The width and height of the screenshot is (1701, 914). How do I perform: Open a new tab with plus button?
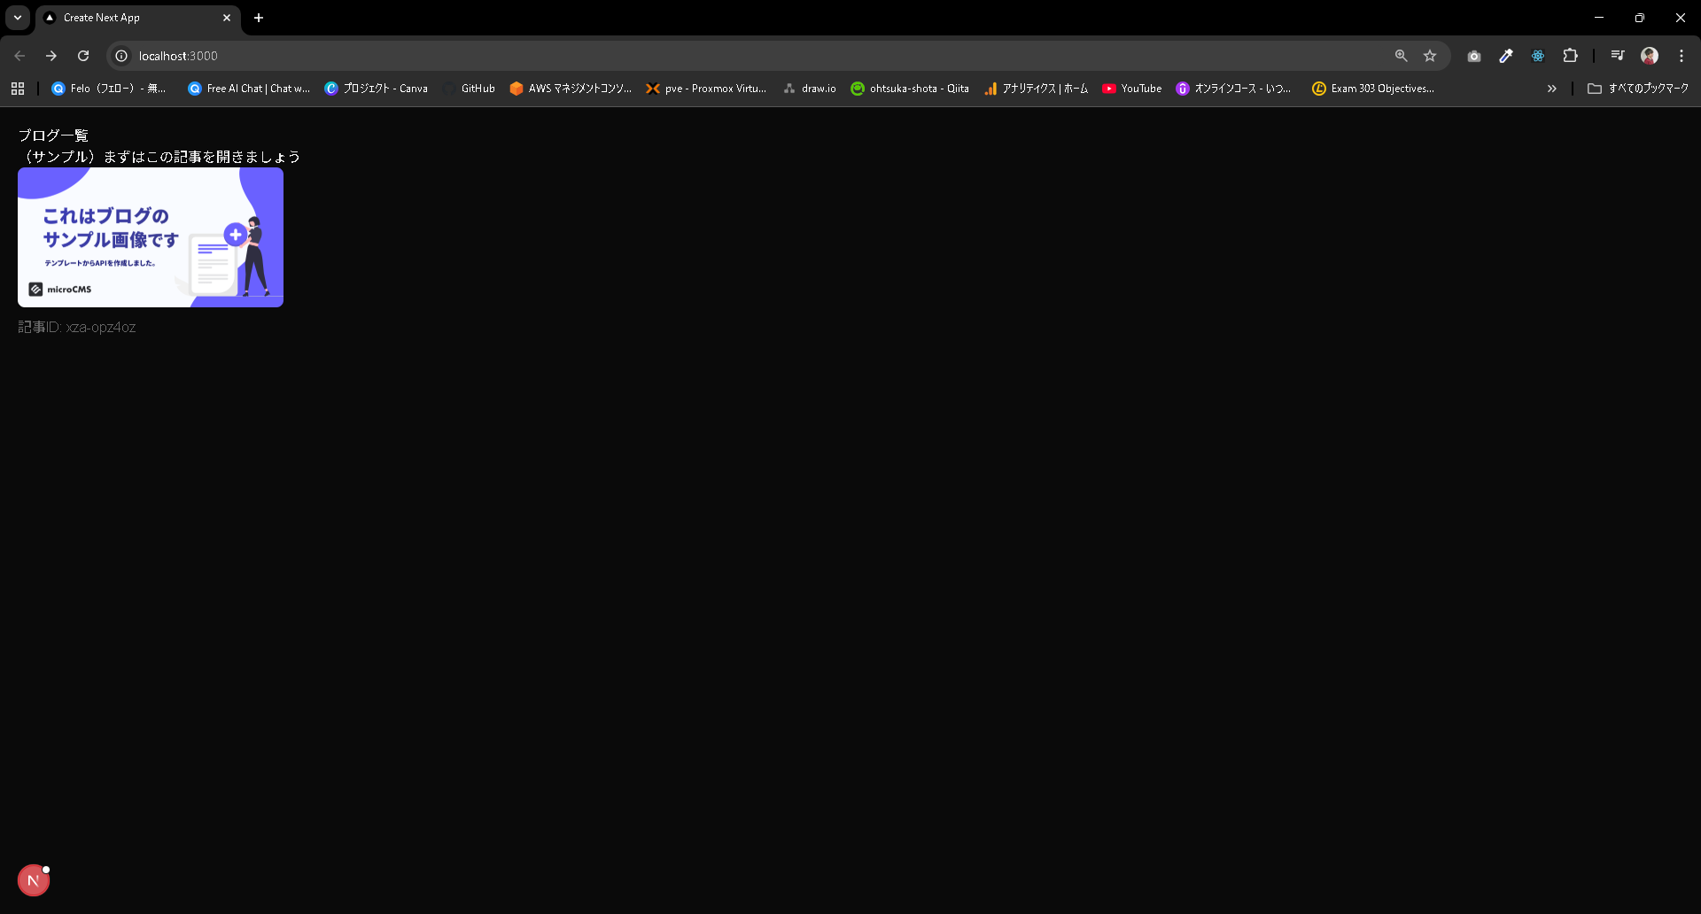pos(259,18)
